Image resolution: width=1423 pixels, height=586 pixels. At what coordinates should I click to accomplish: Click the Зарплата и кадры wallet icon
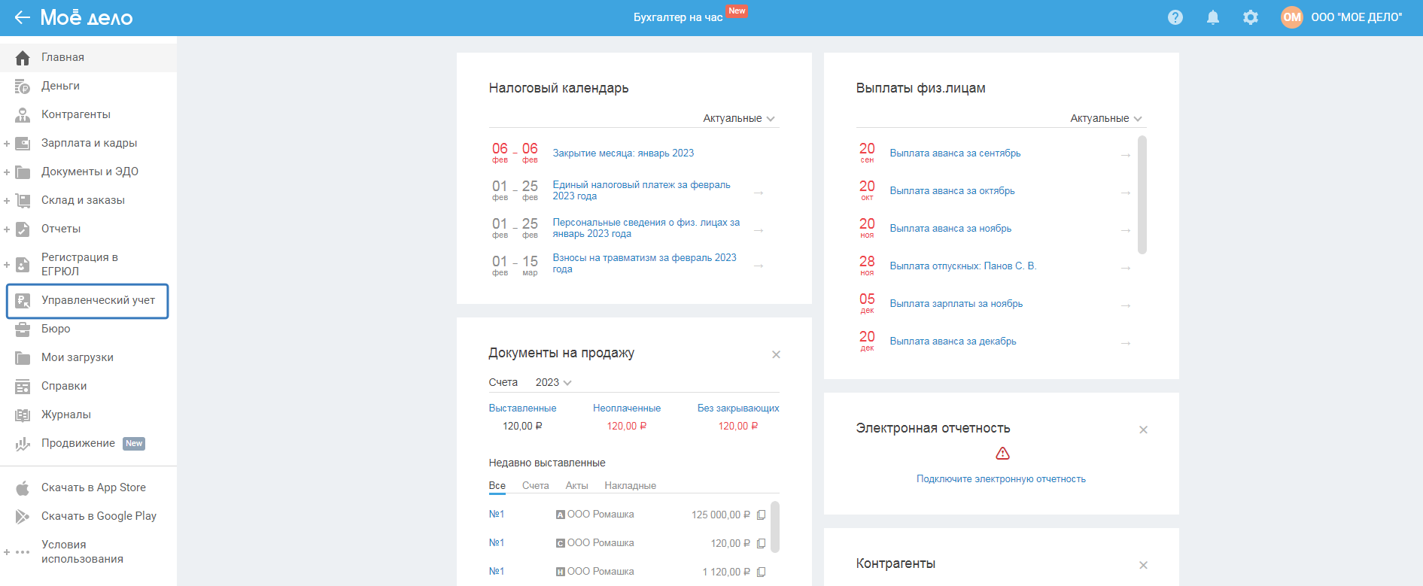click(23, 144)
